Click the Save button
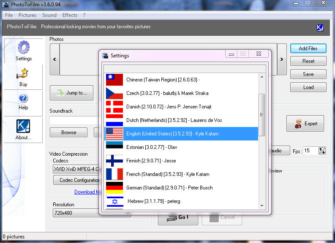 click(308, 74)
